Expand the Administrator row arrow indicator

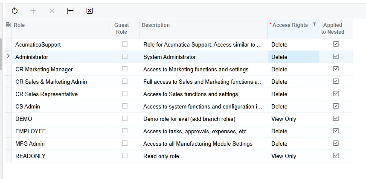8,56
